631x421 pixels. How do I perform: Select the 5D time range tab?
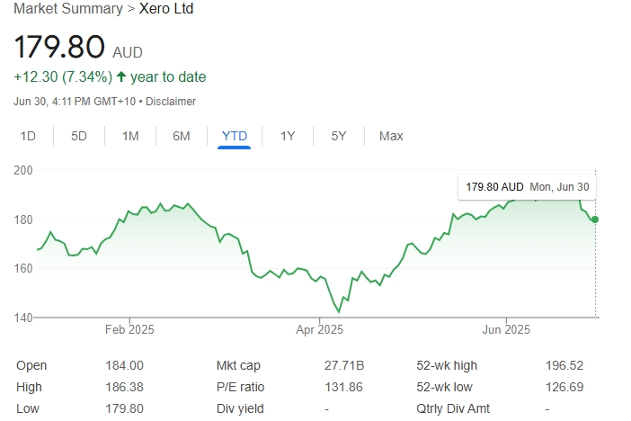79,136
